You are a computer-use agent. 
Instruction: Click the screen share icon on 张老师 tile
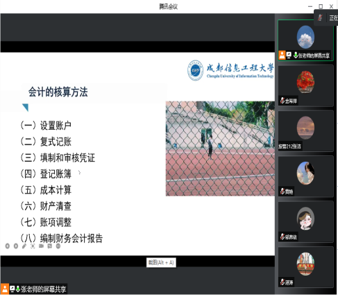click(289, 55)
